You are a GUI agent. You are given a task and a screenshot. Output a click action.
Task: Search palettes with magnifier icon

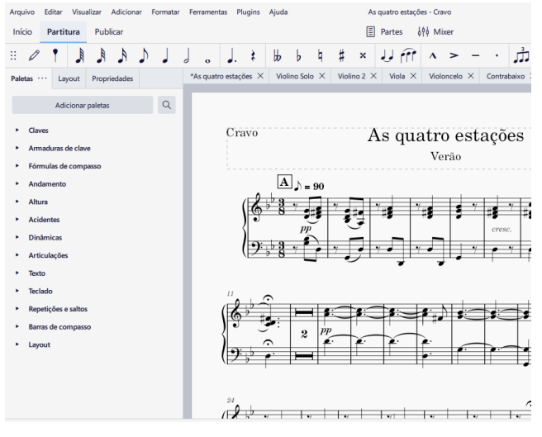pos(167,105)
